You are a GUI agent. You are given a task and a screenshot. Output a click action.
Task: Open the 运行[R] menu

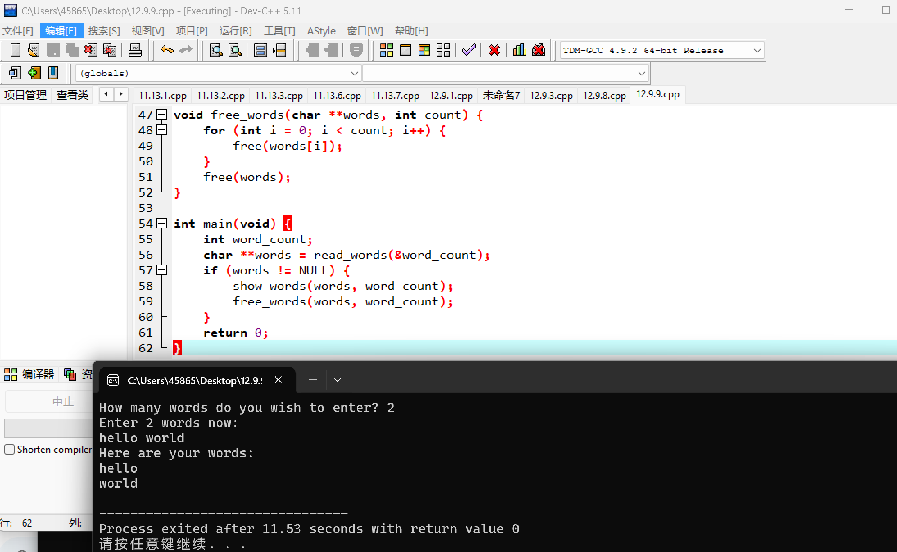click(235, 31)
